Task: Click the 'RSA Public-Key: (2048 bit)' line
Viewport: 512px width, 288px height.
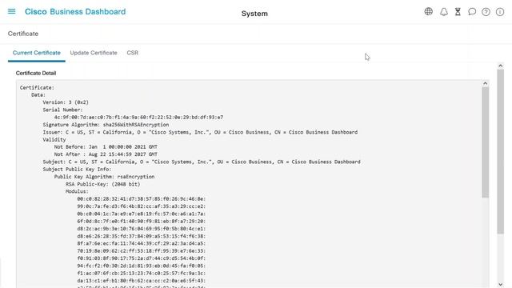Action: [x=103, y=184]
